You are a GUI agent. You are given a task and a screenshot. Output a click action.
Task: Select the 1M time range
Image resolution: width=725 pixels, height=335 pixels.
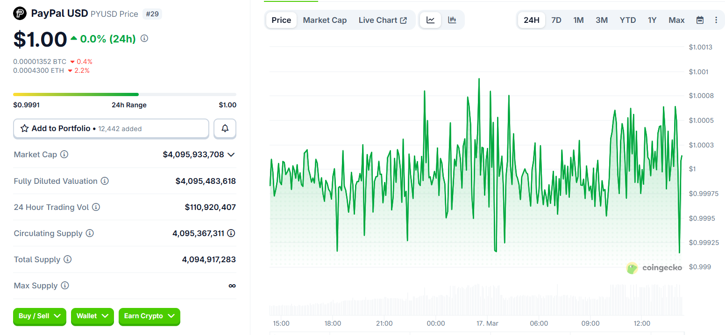(x=578, y=20)
